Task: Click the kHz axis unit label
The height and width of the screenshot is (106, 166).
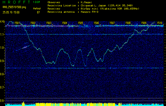Action: (2, 21)
